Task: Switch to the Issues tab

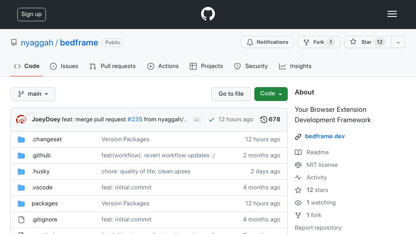Action: (64, 66)
